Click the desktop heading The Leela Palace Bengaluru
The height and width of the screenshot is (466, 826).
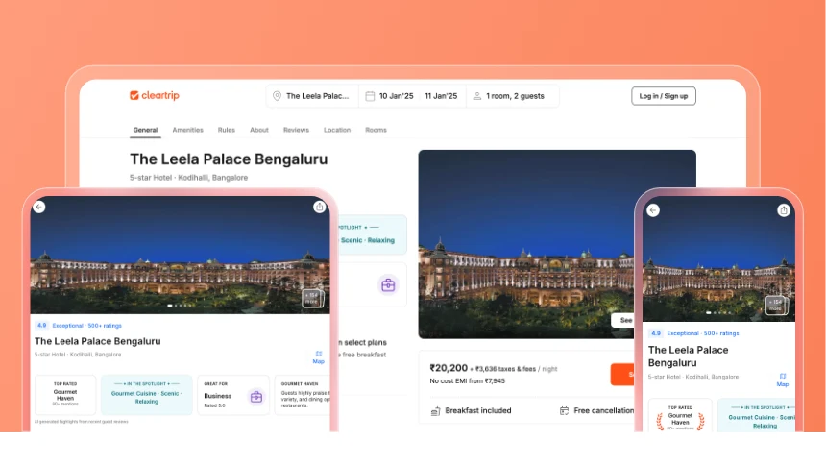coord(229,159)
